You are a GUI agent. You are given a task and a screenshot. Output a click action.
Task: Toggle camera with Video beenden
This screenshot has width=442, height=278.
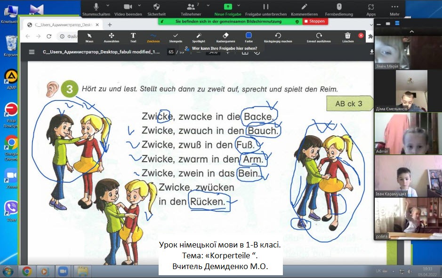pyautogui.click(x=128, y=8)
